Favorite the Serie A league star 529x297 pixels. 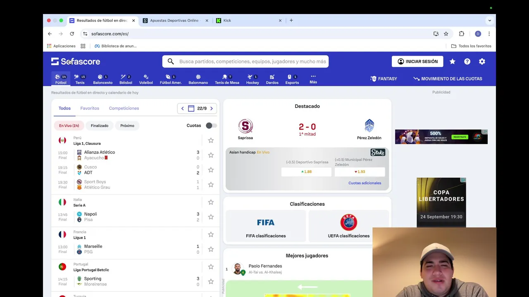(x=211, y=202)
